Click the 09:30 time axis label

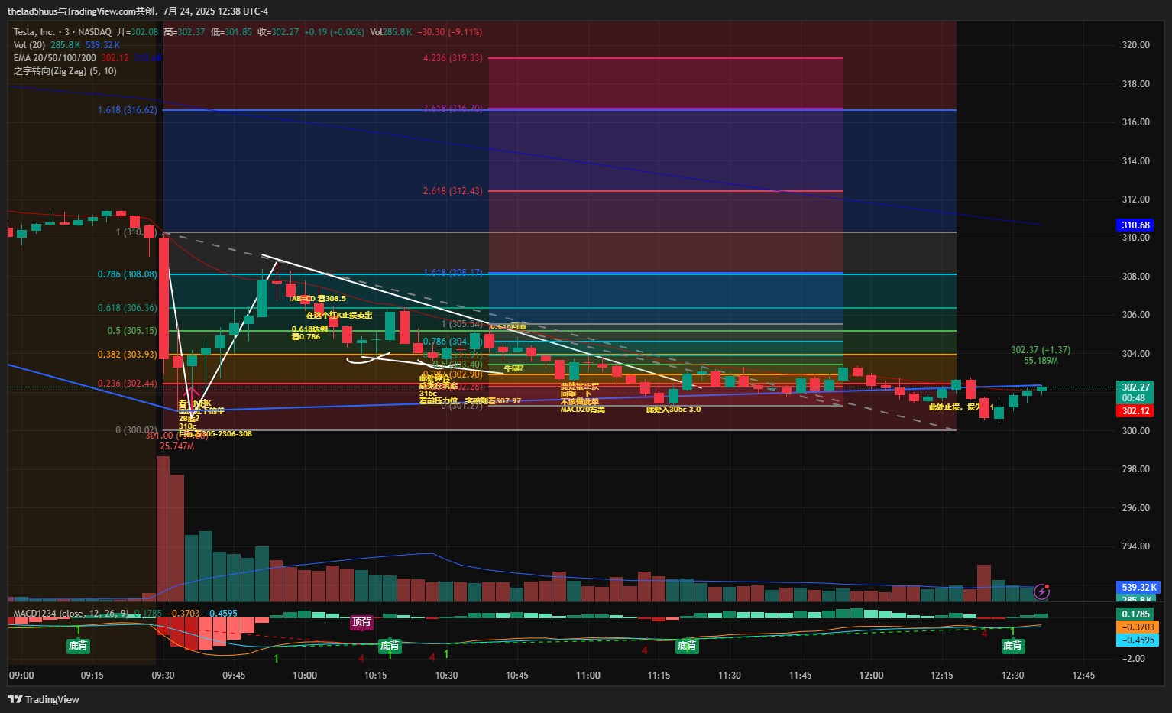point(163,676)
